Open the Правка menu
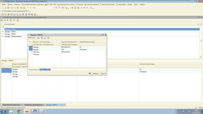203x114 pixels. [x=10, y=4]
